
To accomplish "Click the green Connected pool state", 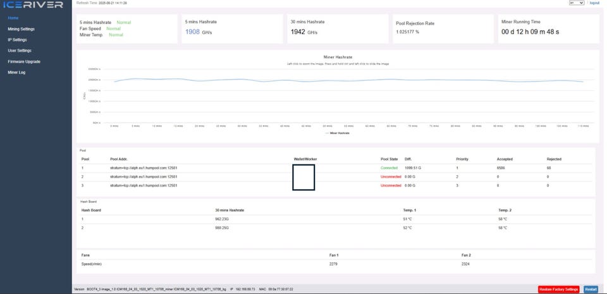I will tap(389, 168).
